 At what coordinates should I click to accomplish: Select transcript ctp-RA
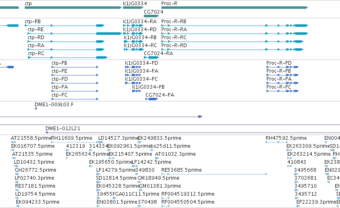click(x=66, y=50)
